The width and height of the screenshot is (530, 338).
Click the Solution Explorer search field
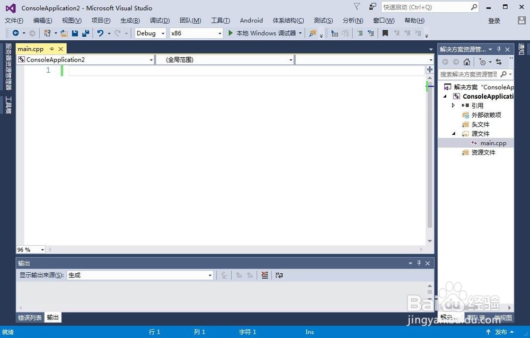[x=475, y=74]
